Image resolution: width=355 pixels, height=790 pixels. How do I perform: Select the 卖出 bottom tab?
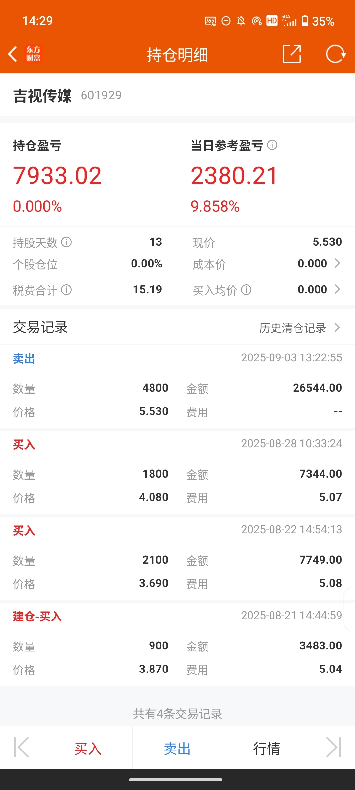click(177, 749)
